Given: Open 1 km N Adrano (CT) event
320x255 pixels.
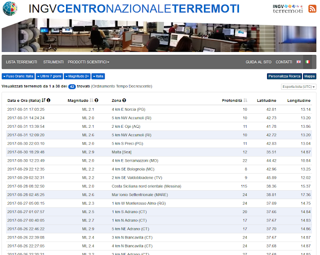Looking at the screenshot, I should pyautogui.click(x=129, y=221).
